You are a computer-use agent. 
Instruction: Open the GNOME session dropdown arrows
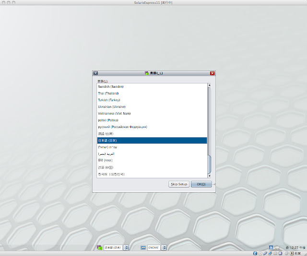164,247
